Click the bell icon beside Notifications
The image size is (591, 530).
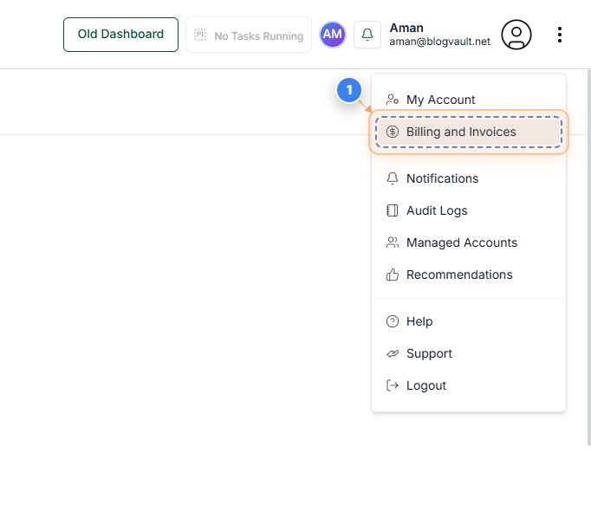click(x=393, y=178)
